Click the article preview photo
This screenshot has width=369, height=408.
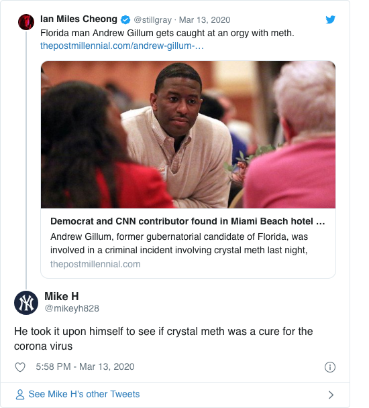(x=188, y=135)
